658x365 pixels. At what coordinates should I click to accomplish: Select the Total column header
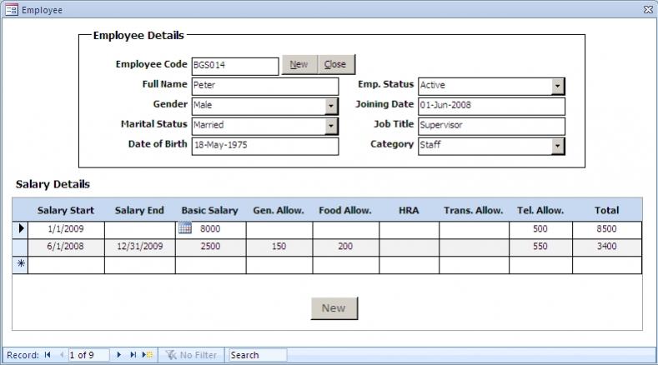click(x=607, y=210)
